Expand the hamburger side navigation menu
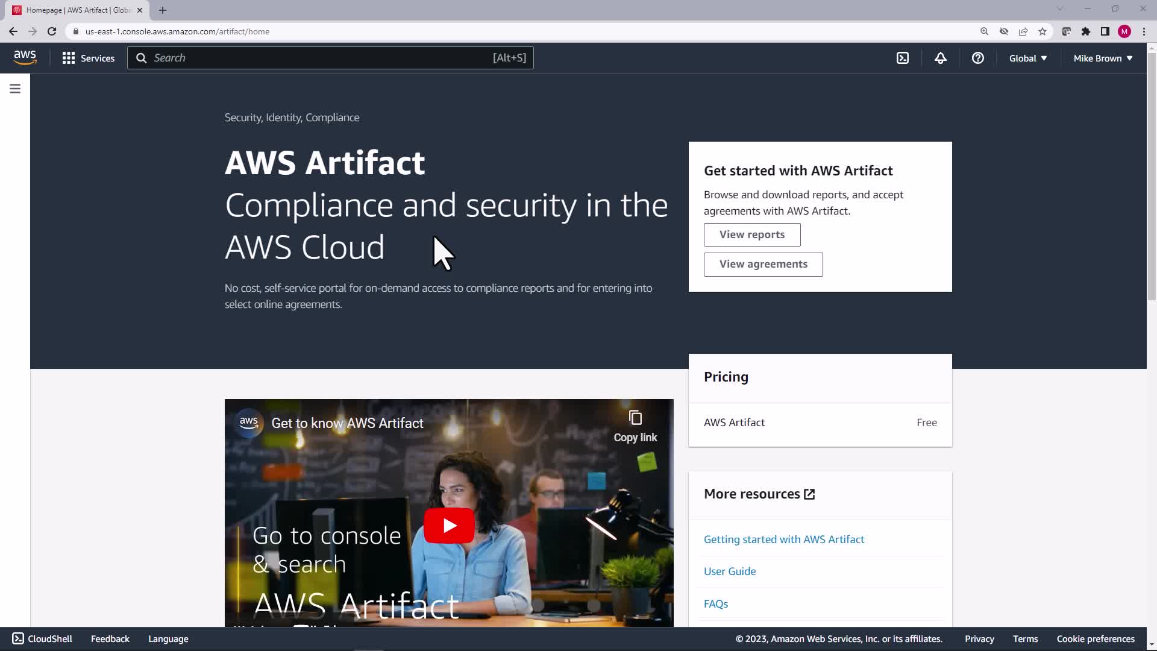Viewport: 1157px width, 651px height. [15, 89]
